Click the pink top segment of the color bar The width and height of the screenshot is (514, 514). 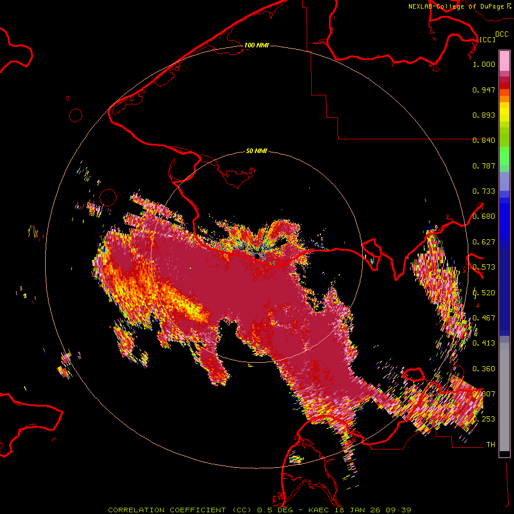(x=504, y=61)
